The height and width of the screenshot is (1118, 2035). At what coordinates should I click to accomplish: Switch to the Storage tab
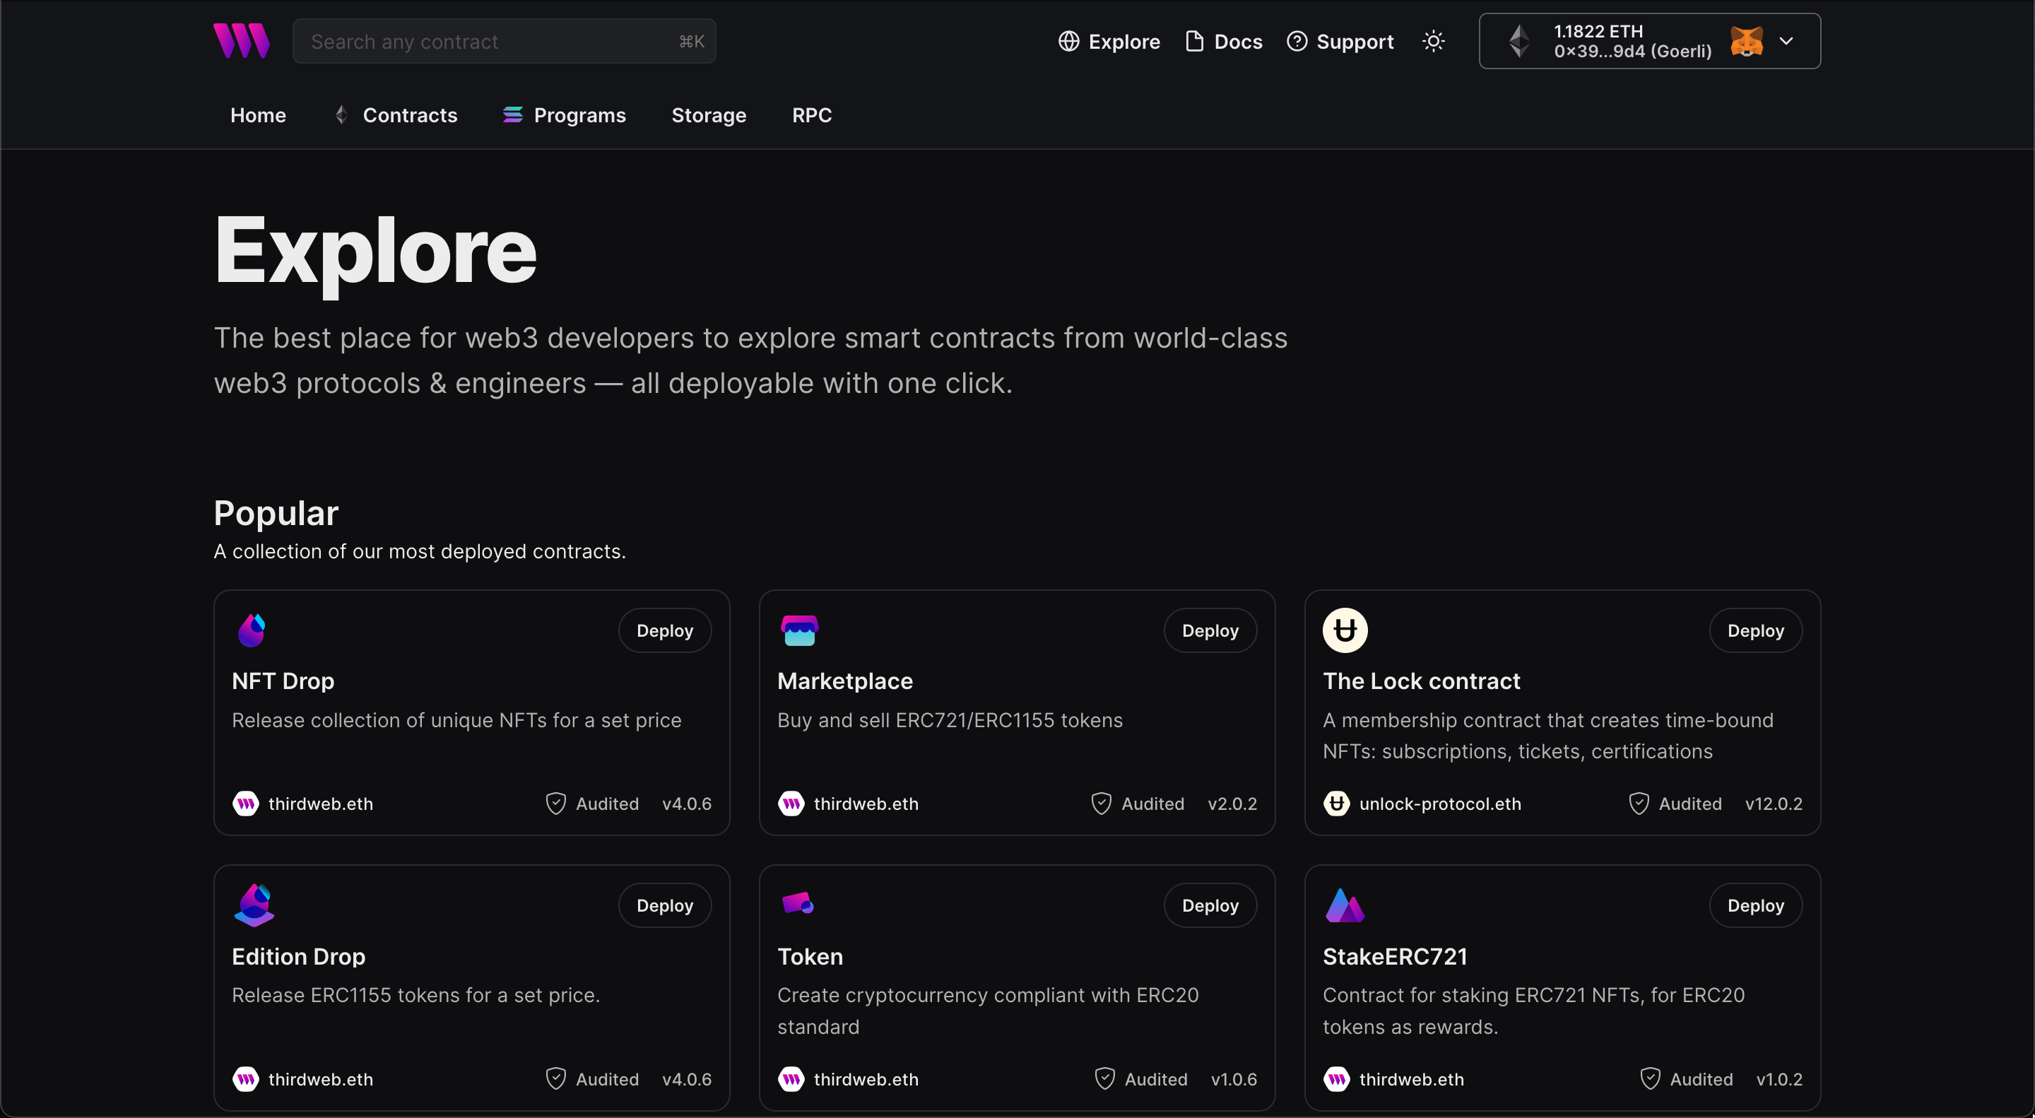coord(709,114)
